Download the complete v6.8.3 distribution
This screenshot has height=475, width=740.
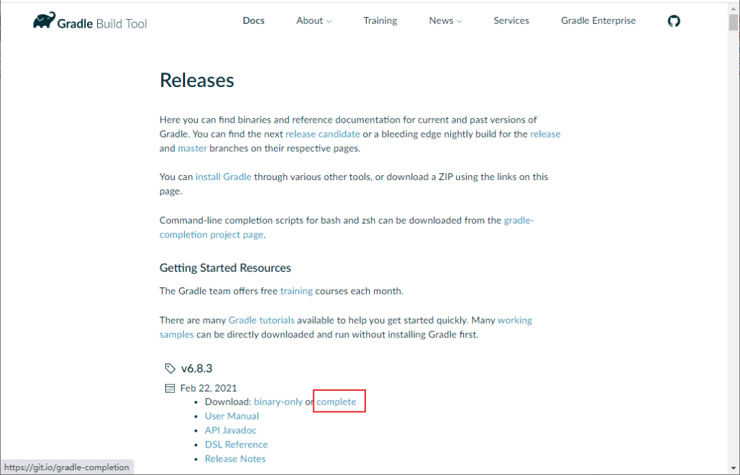coord(336,402)
